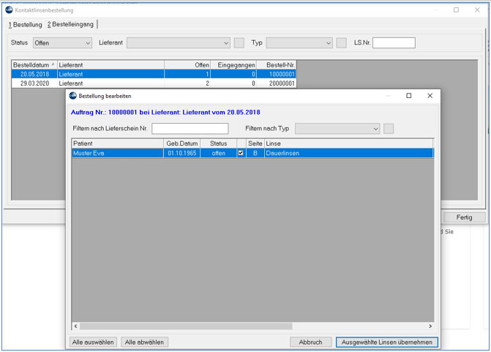Close the Bestellung bearbeiten dialog

(x=430, y=96)
